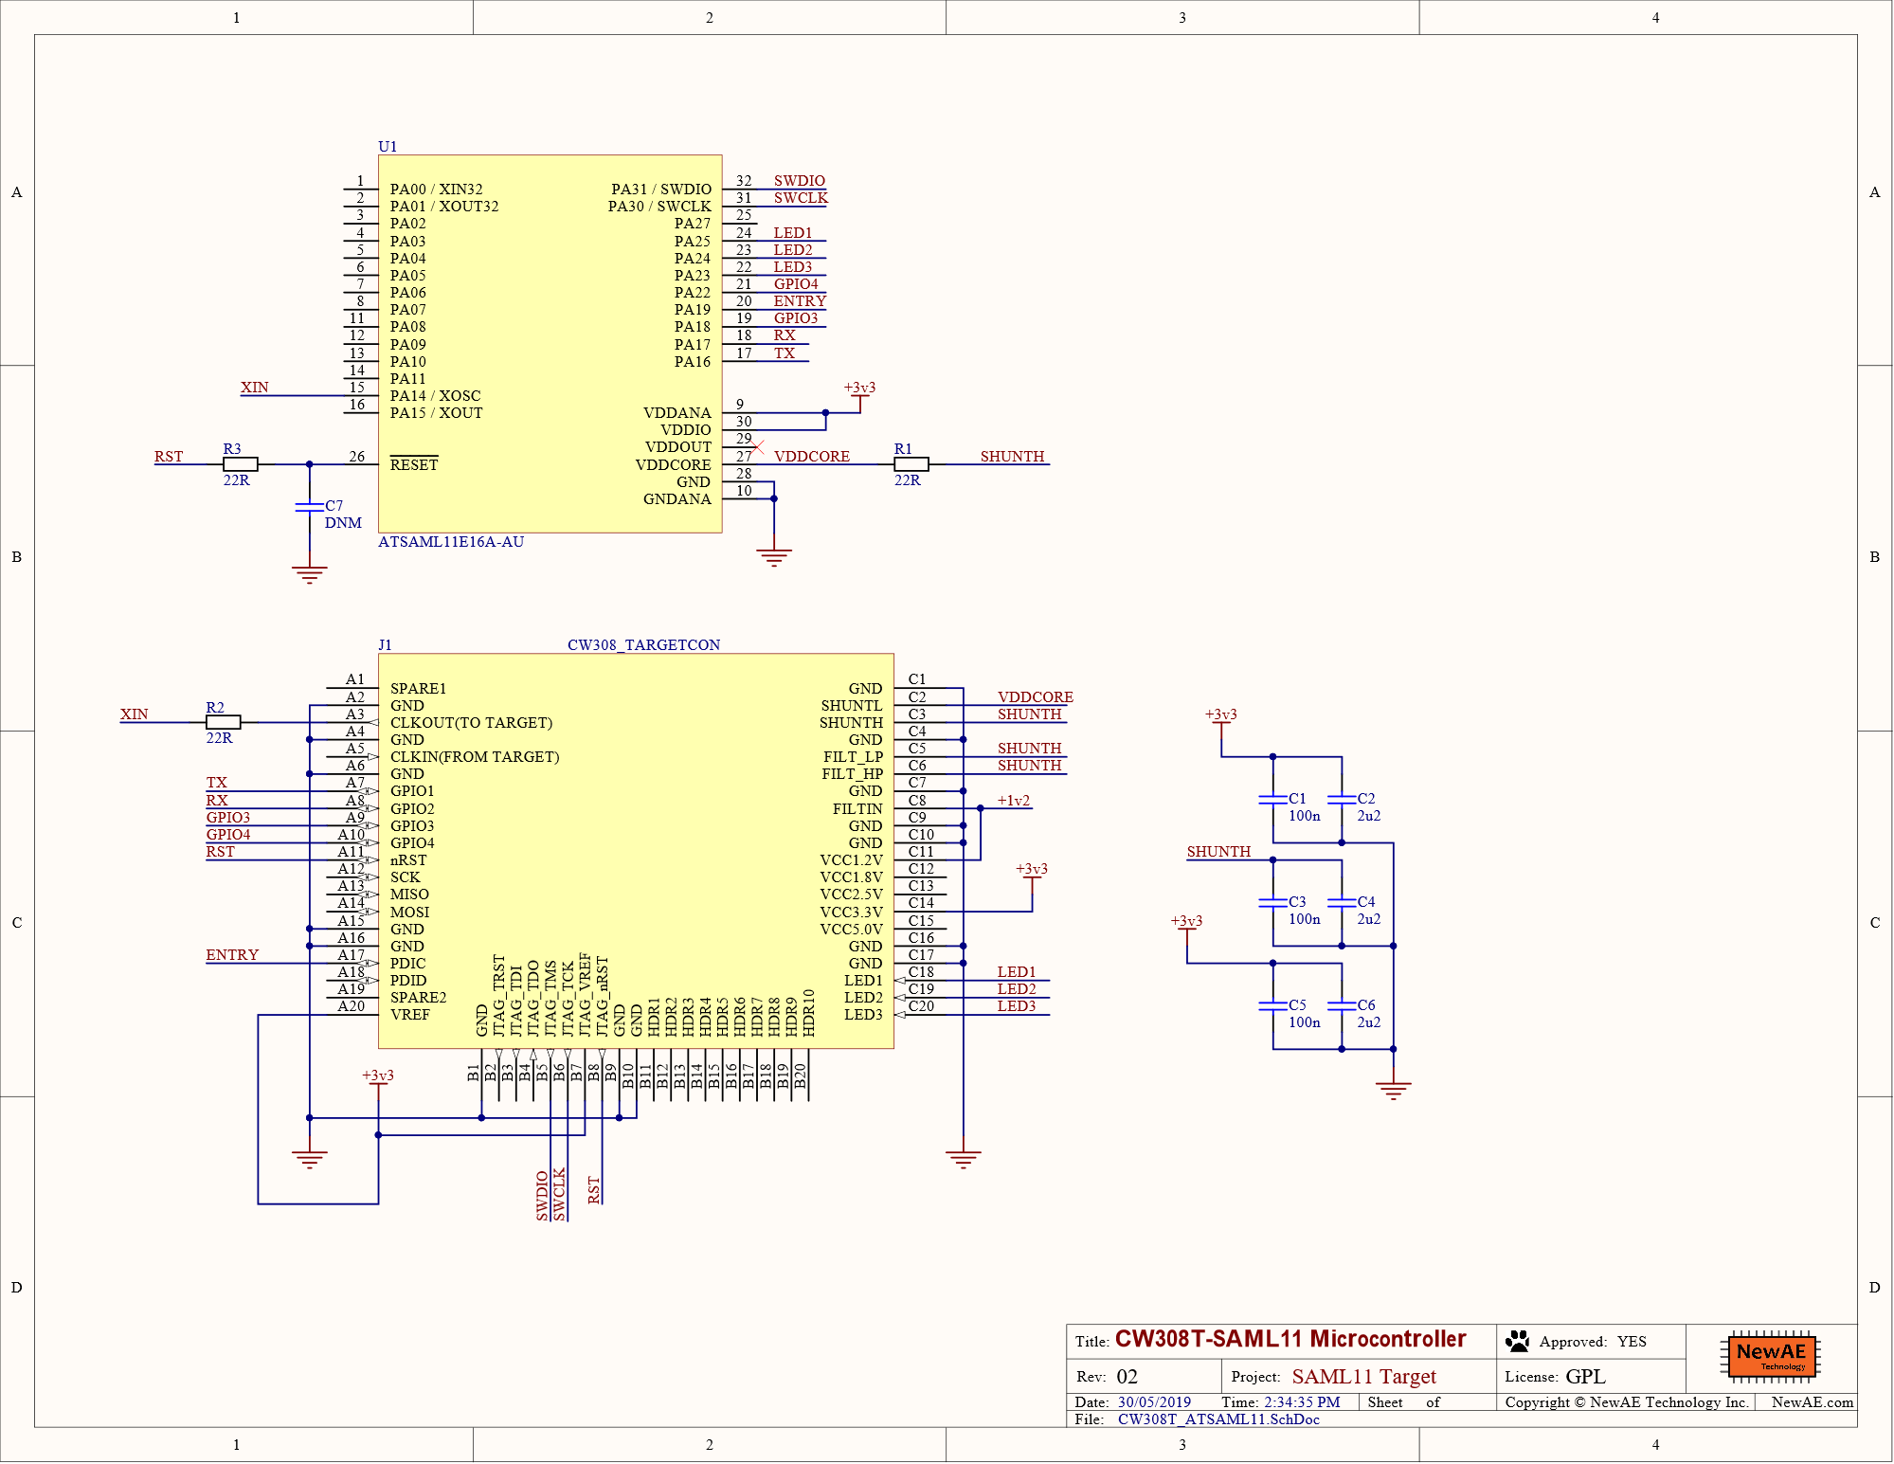Click the U1 designator label

click(388, 146)
